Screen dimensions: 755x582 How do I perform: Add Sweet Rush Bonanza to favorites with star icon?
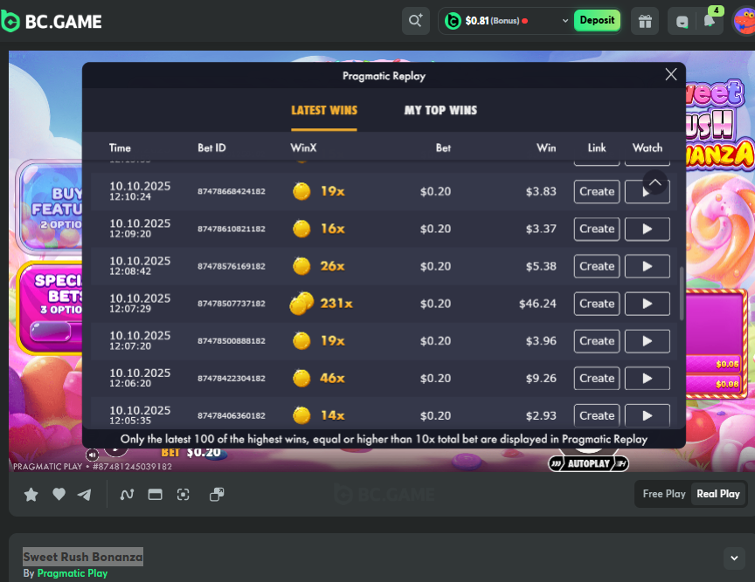tap(31, 495)
